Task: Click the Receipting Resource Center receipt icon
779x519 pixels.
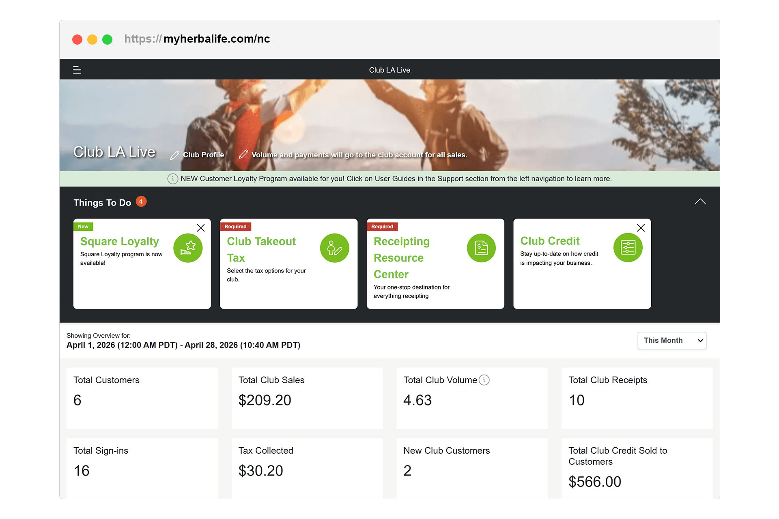Action: tap(481, 248)
